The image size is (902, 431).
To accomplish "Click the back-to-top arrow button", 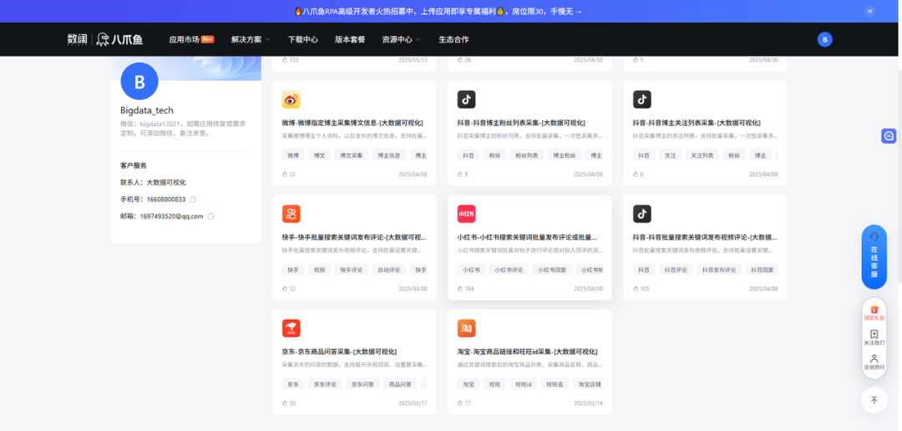I will click(874, 400).
